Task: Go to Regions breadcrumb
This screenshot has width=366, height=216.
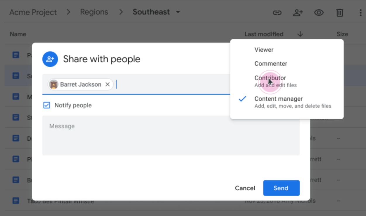Action: pos(94,12)
